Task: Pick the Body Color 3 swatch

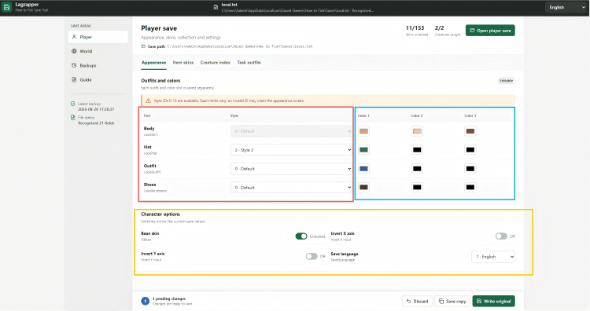Action: [x=470, y=131]
